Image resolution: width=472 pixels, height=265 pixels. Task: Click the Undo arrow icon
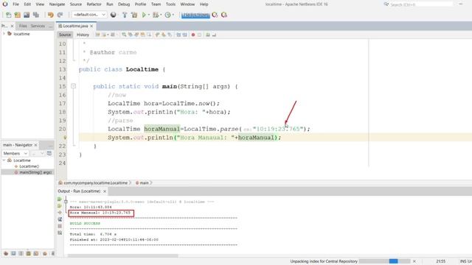[x=51, y=15]
